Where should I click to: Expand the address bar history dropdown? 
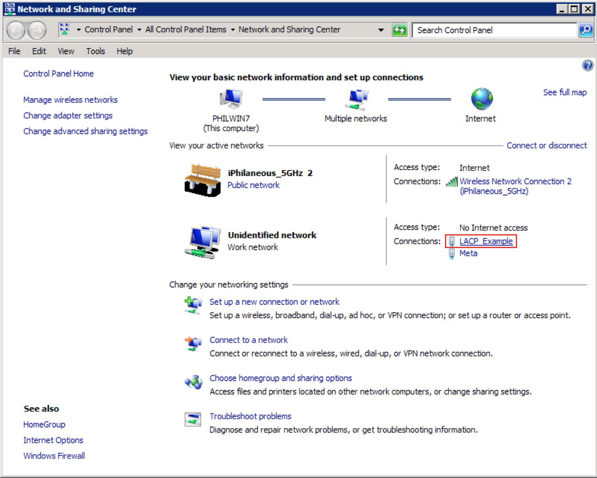tap(381, 30)
